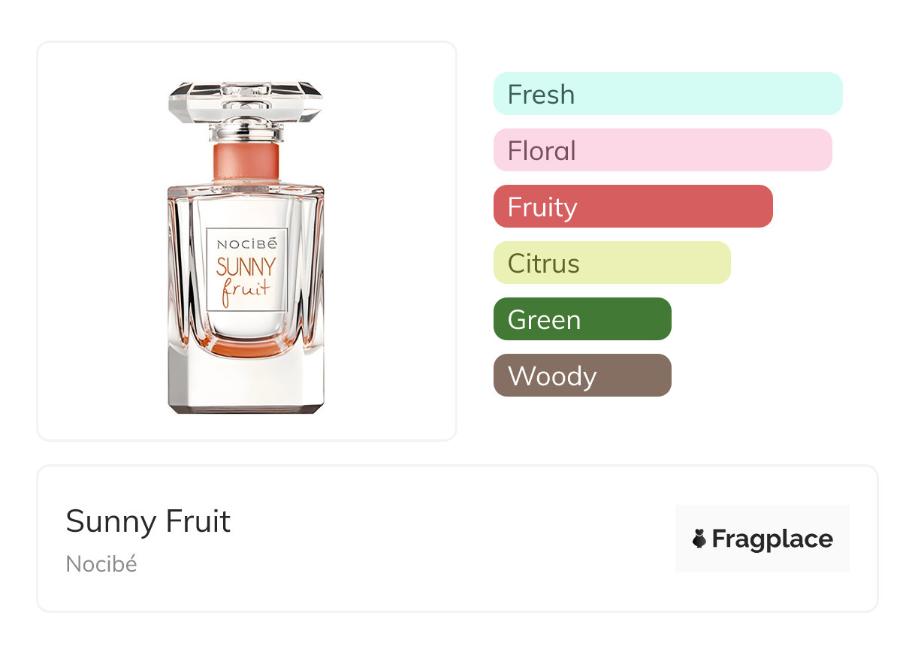Click the NOCIBÉ text on the bottle label

246,244
